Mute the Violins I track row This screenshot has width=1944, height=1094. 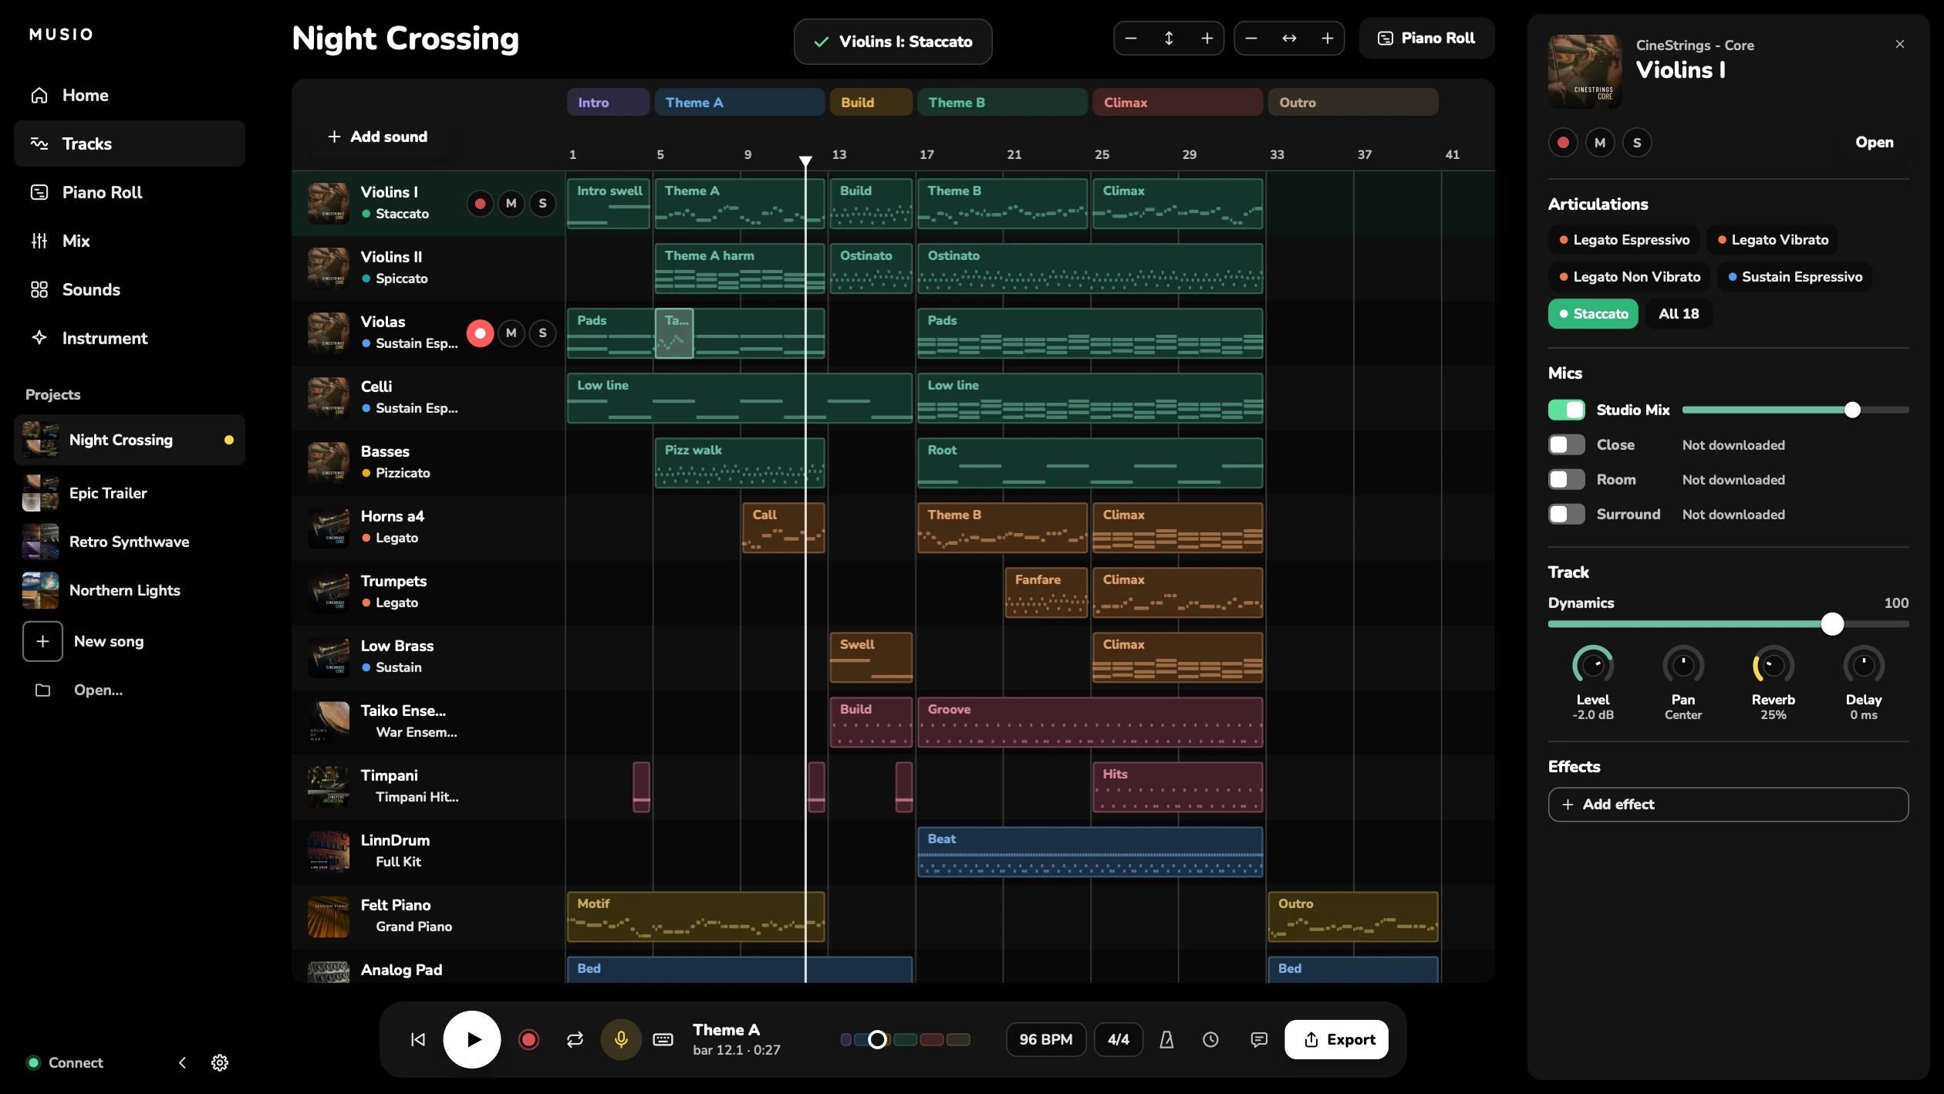coord(511,203)
